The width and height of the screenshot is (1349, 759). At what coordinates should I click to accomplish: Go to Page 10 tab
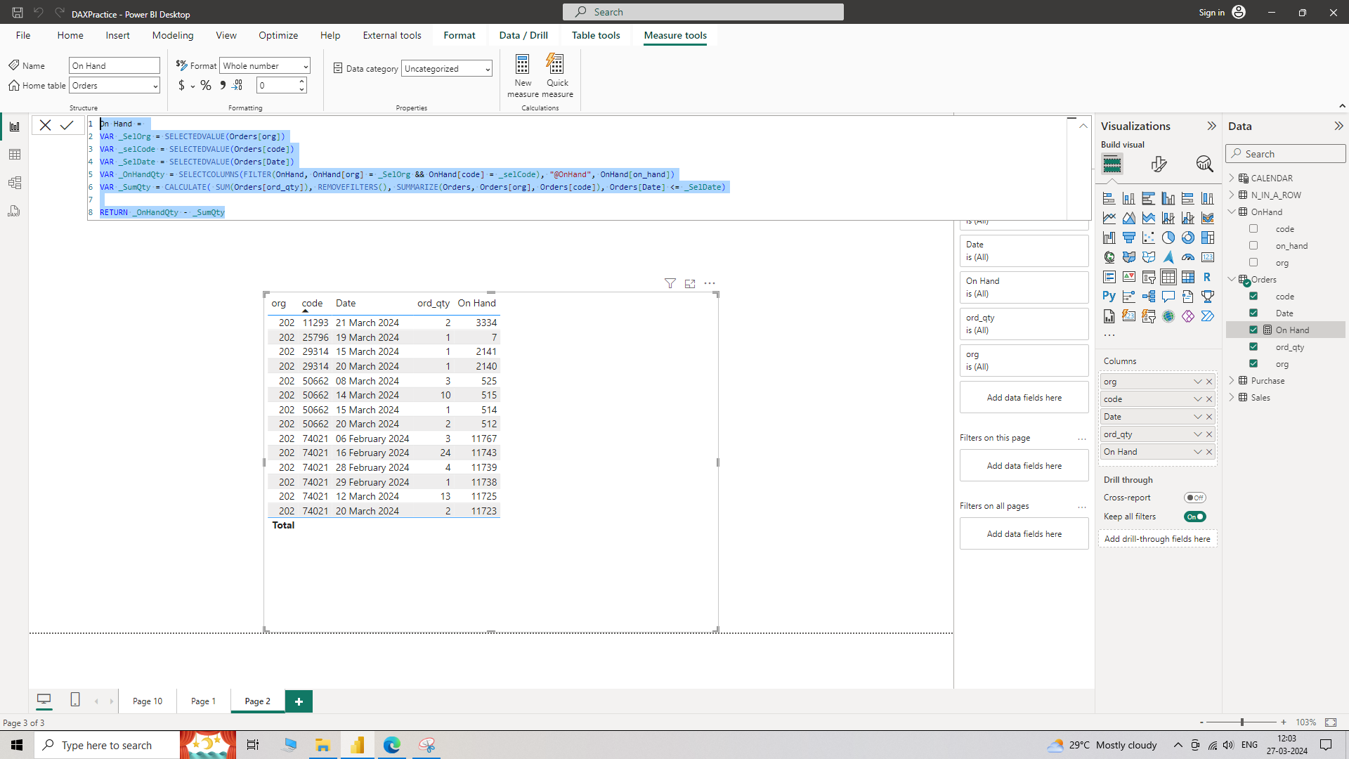pyautogui.click(x=148, y=701)
